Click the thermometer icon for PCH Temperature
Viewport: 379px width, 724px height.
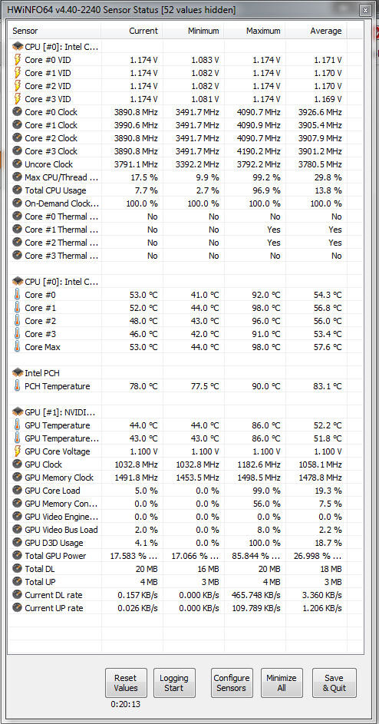pyautogui.click(x=17, y=386)
